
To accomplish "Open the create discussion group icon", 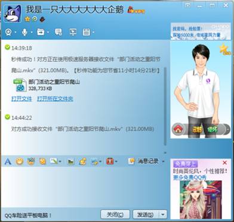I will pos(59,32).
